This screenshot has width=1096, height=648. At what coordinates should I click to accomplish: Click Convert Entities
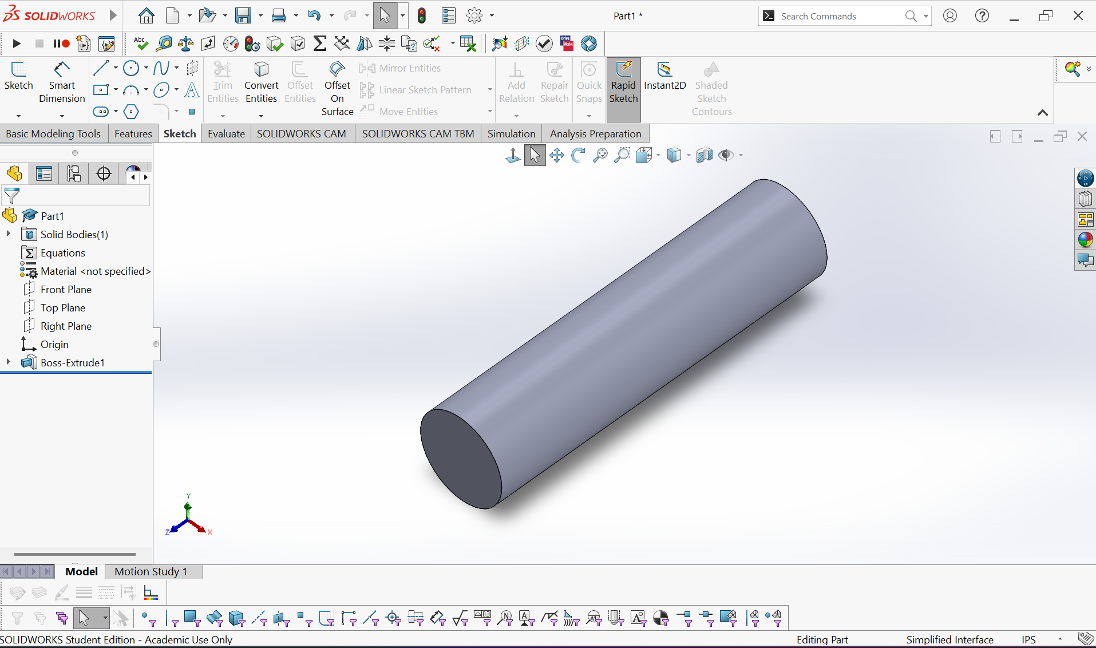tap(261, 83)
